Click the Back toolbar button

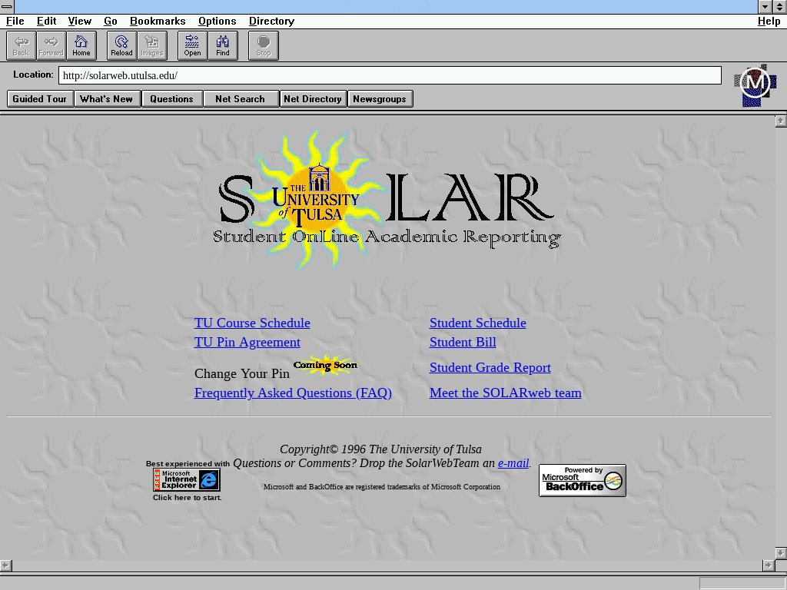click(x=21, y=46)
